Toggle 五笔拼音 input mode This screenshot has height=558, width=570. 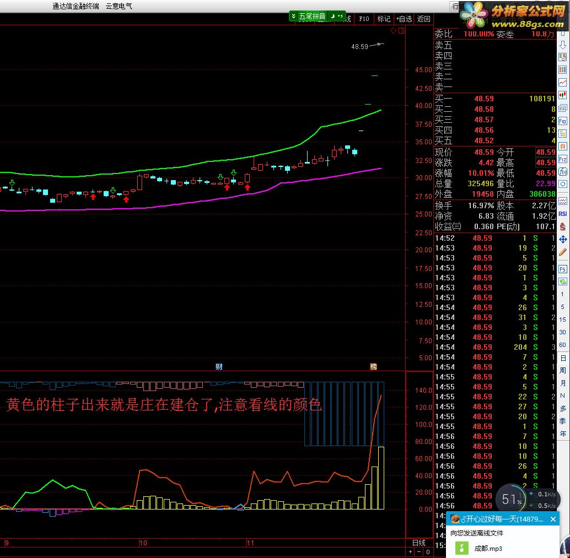pos(312,16)
